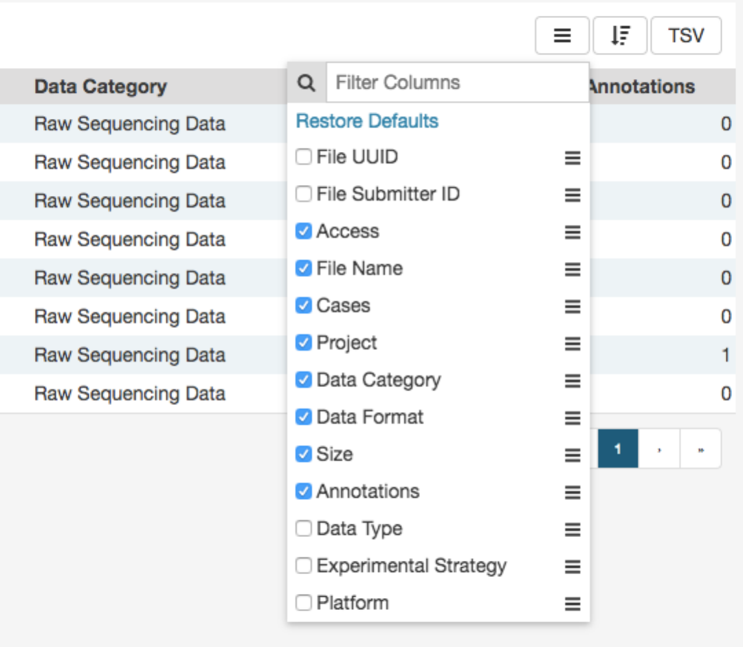Click the reorder handle for Project
The image size is (743, 647).
[573, 344]
